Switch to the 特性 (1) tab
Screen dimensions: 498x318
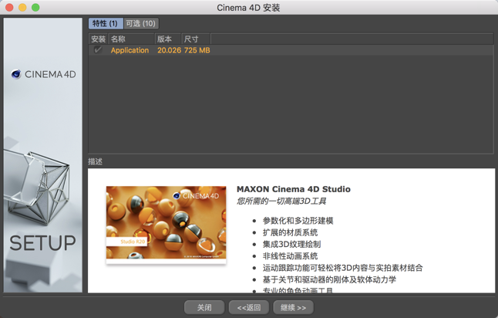106,23
